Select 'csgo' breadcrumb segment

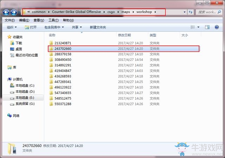tap(111, 12)
